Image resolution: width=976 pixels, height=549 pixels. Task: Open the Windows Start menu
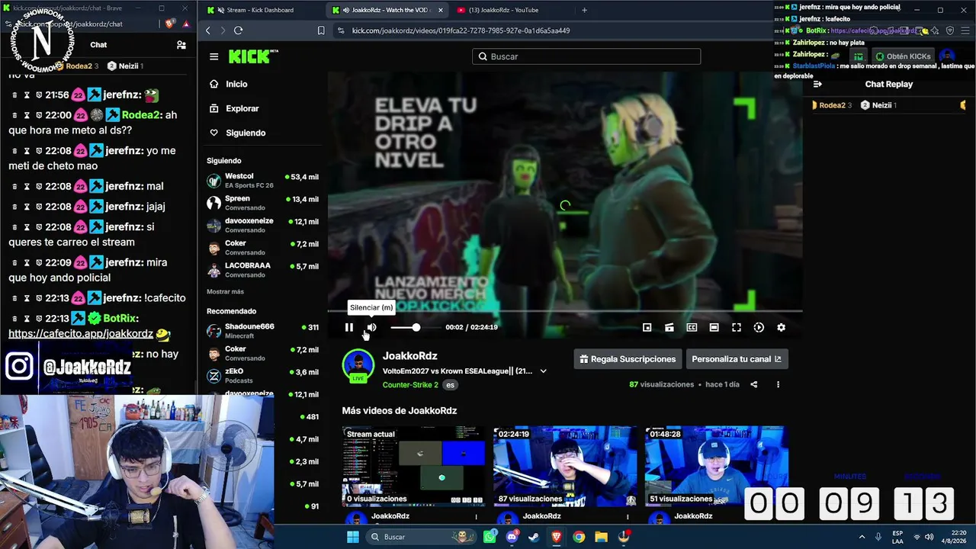[x=353, y=537]
